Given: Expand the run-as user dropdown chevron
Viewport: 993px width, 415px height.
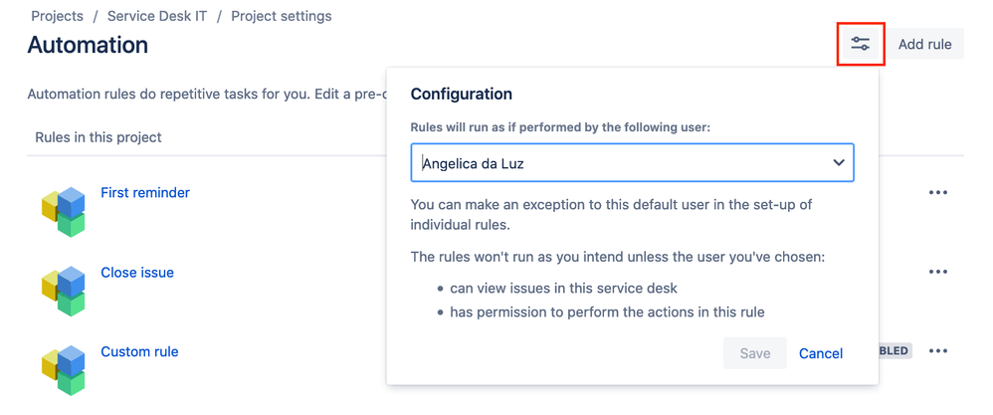Looking at the screenshot, I should click(x=838, y=163).
